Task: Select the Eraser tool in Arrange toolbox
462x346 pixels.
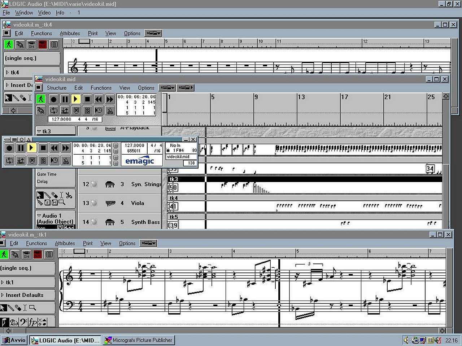Action: [54, 195]
